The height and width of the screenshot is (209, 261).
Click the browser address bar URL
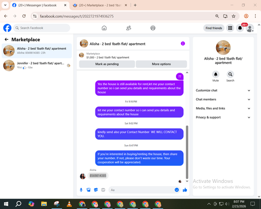point(77,16)
